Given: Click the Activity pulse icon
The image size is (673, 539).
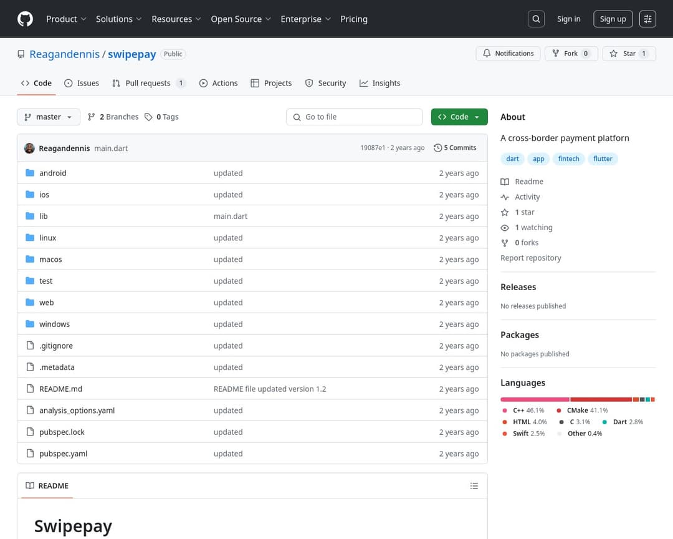Looking at the screenshot, I should click(505, 197).
